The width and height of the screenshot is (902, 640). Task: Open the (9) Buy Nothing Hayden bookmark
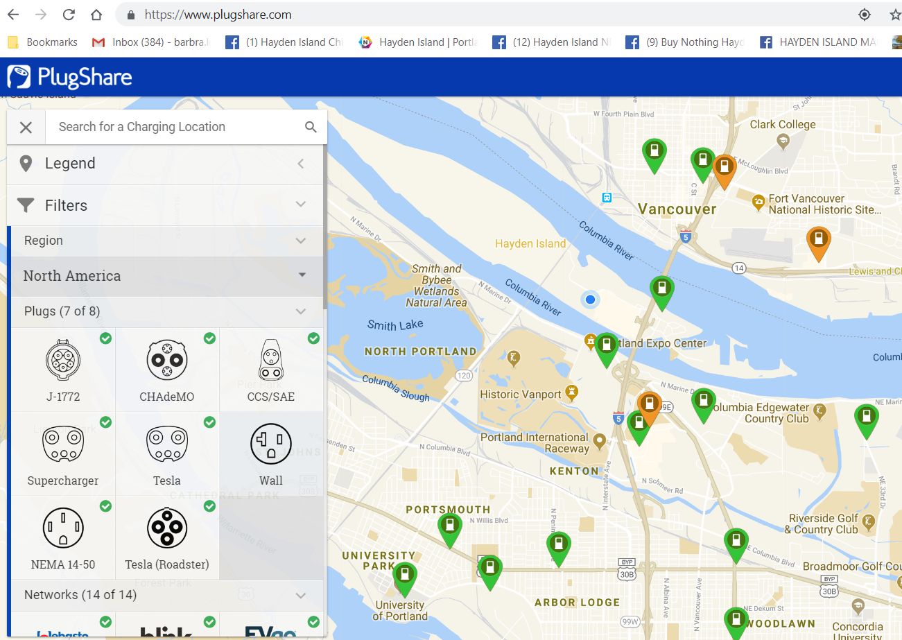click(x=685, y=42)
